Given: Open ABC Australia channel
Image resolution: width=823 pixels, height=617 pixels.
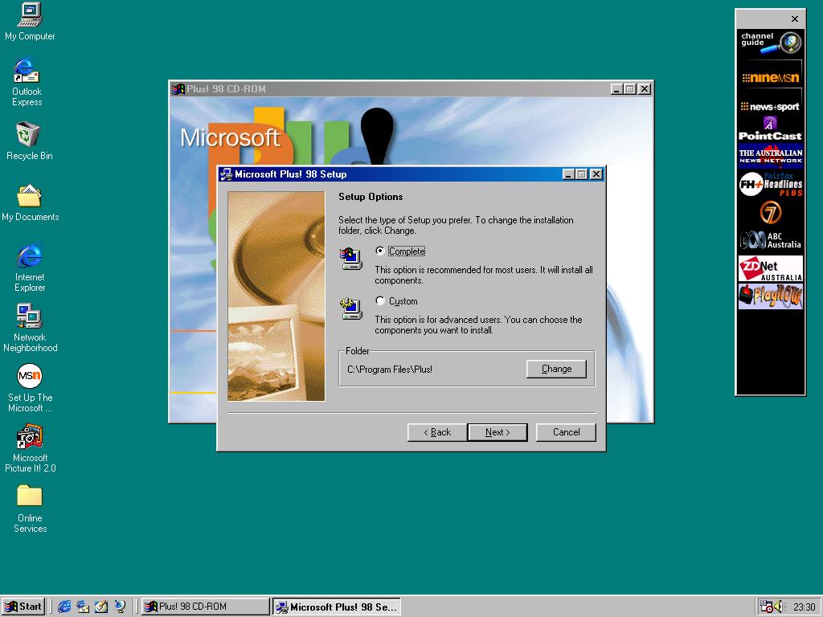Looking at the screenshot, I should 771,240.
